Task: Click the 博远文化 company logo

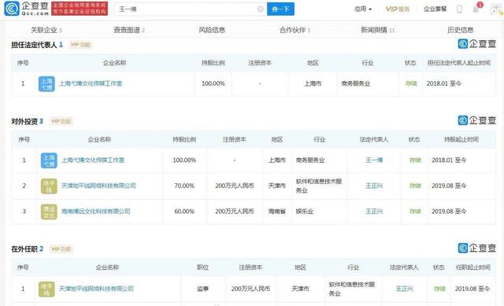Action: tap(49, 212)
